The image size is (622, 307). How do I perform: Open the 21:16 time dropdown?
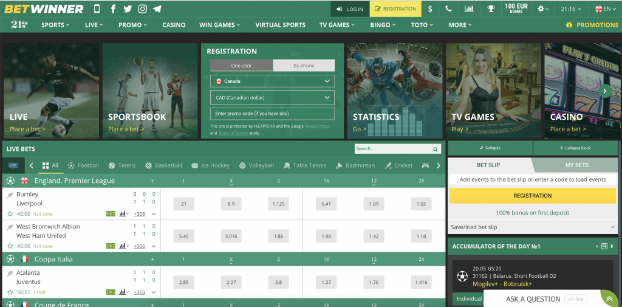click(571, 9)
